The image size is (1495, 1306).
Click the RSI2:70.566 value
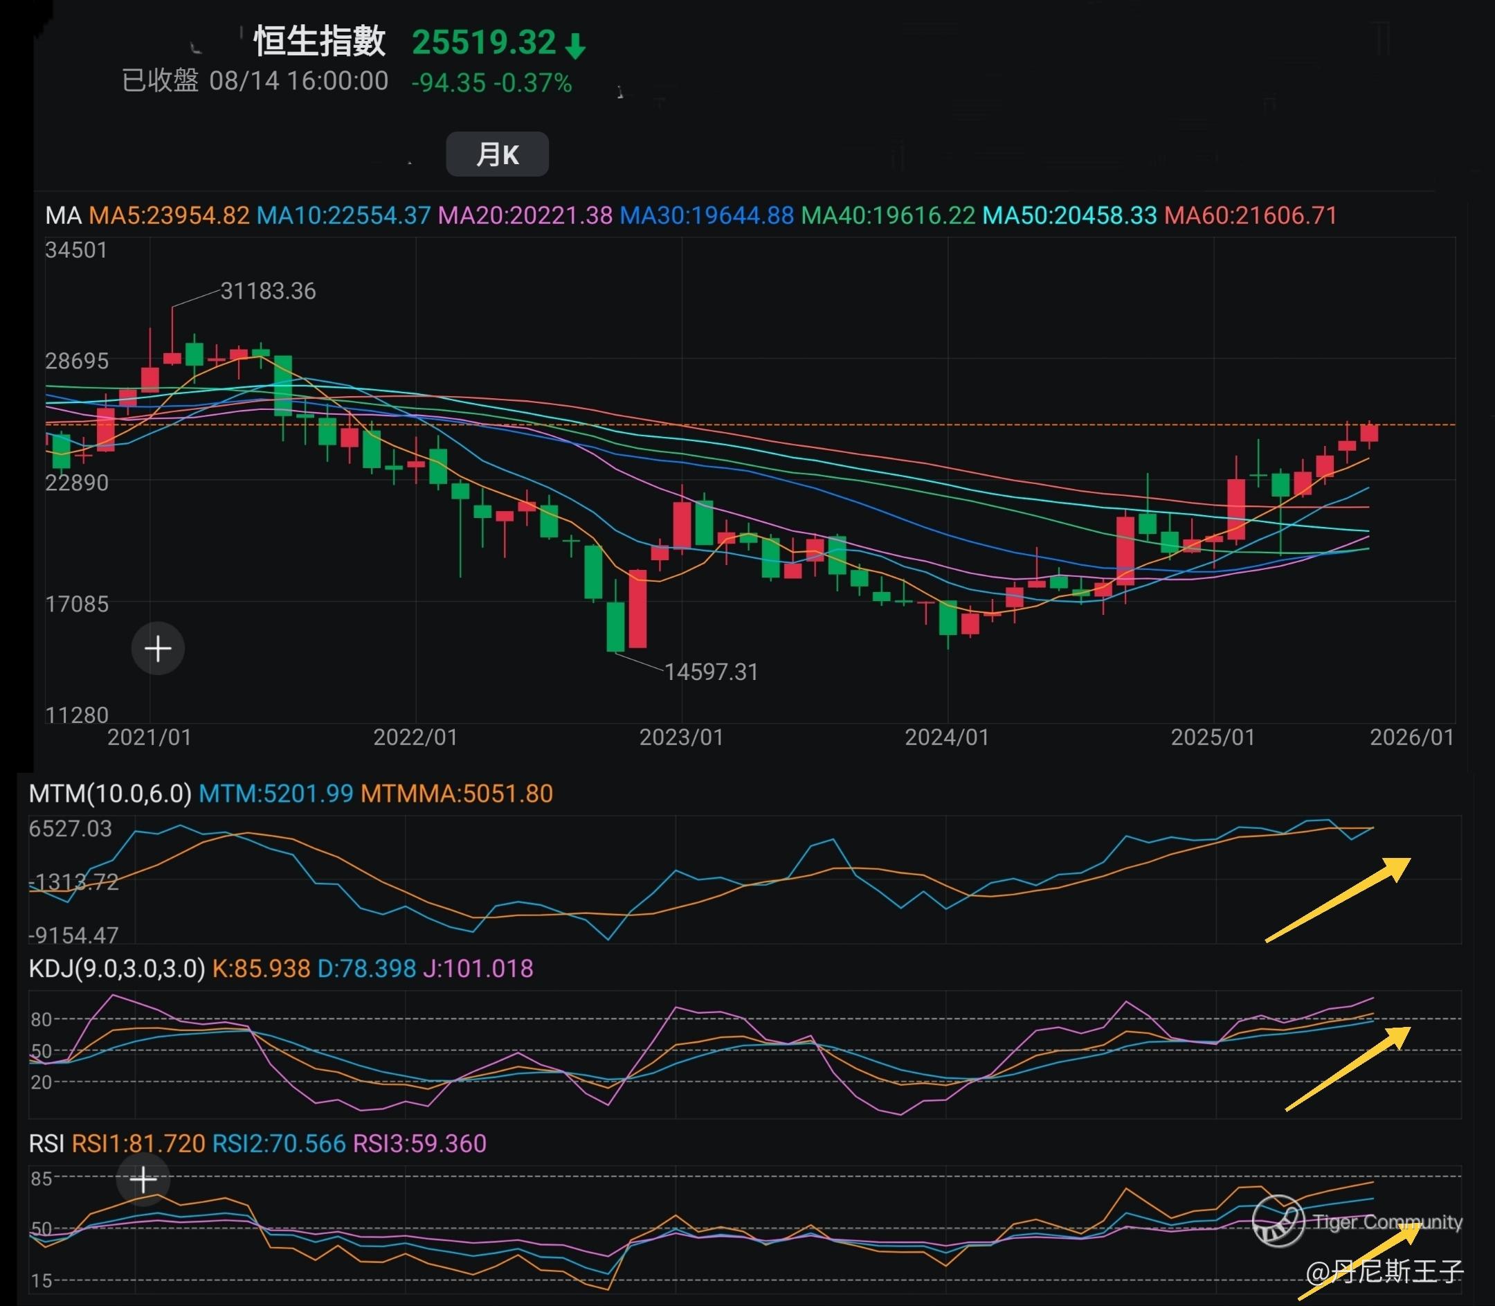tap(279, 1143)
